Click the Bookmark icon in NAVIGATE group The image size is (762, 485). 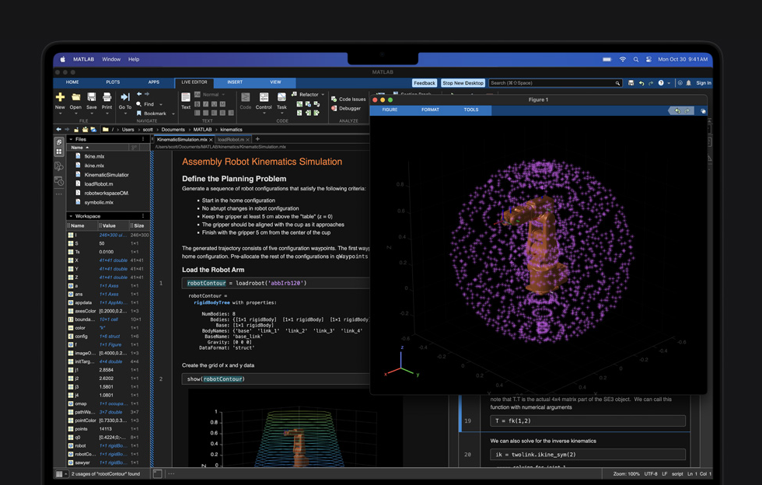(138, 113)
